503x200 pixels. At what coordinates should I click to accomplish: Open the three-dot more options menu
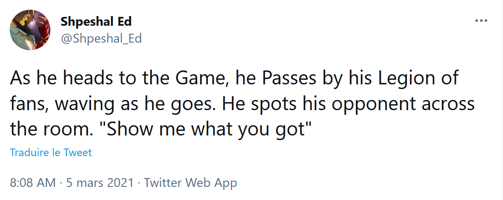pos(481,21)
